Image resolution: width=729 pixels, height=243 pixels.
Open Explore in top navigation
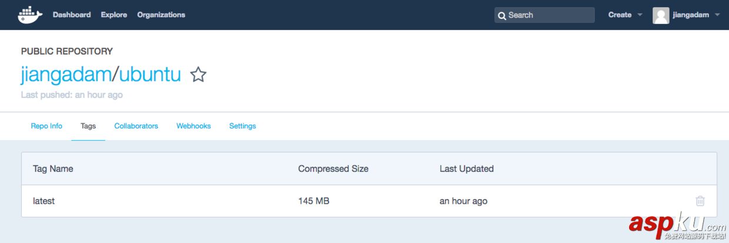114,15
